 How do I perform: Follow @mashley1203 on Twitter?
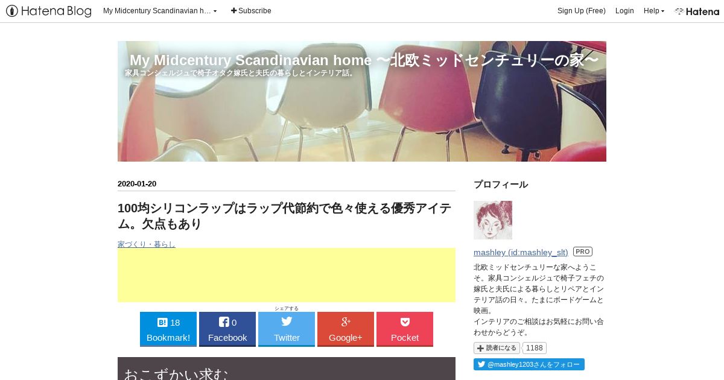529,364
